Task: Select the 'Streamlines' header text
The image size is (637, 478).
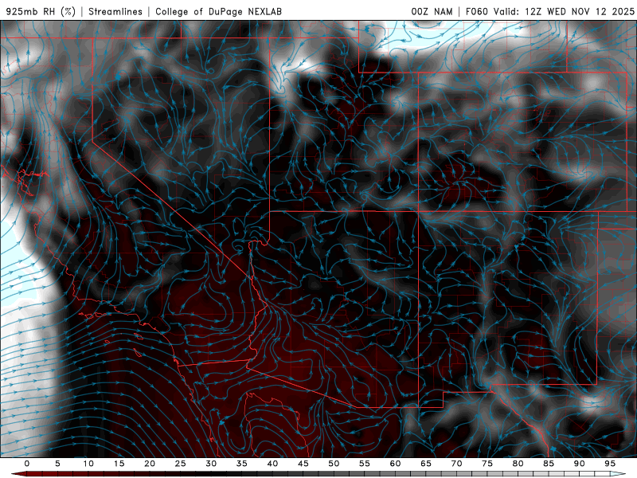Action: pos(115,11)
